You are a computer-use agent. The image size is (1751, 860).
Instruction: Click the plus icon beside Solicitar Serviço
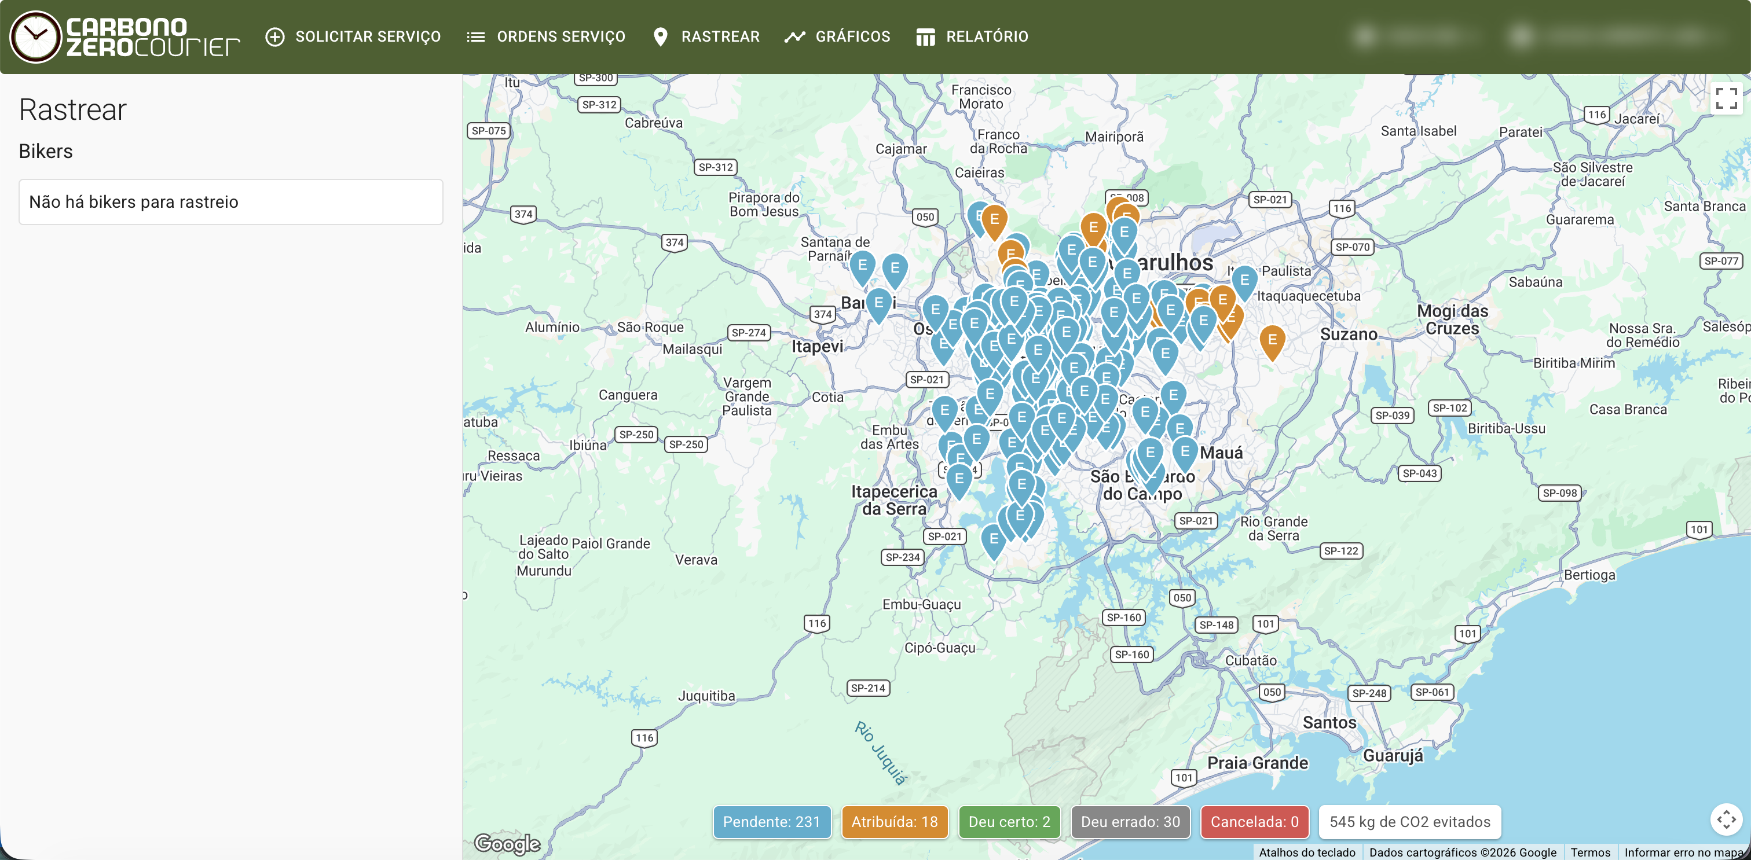tap(274, 36)
